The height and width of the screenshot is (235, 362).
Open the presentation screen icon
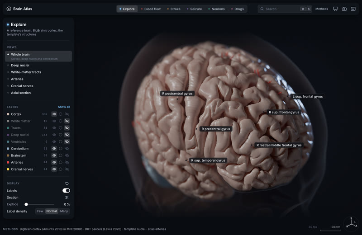[x=335, y=9]
